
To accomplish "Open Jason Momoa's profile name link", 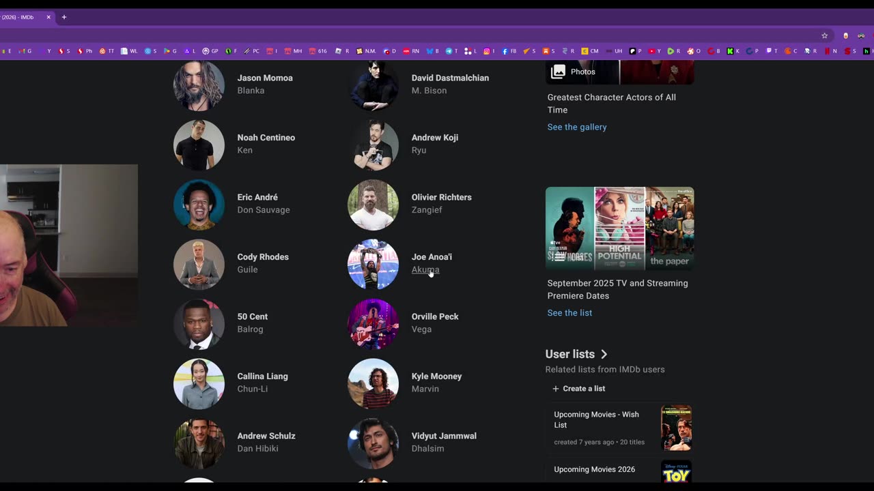I will click(x=265, y=78).
